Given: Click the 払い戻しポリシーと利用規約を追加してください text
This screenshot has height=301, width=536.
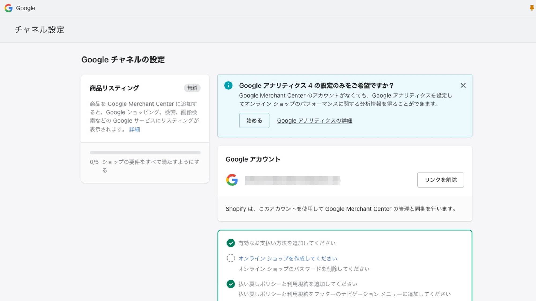Looking at the screenshot, I should pos(298,284).
